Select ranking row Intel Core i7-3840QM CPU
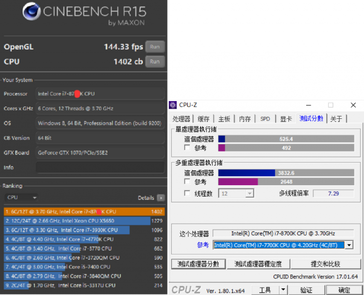 (84, 276)
